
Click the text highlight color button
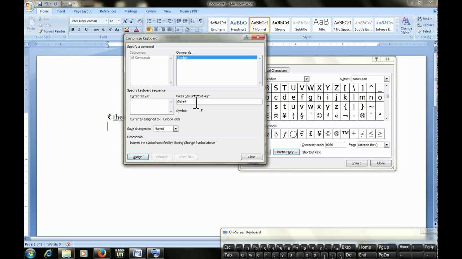click(x=126, y=29)
